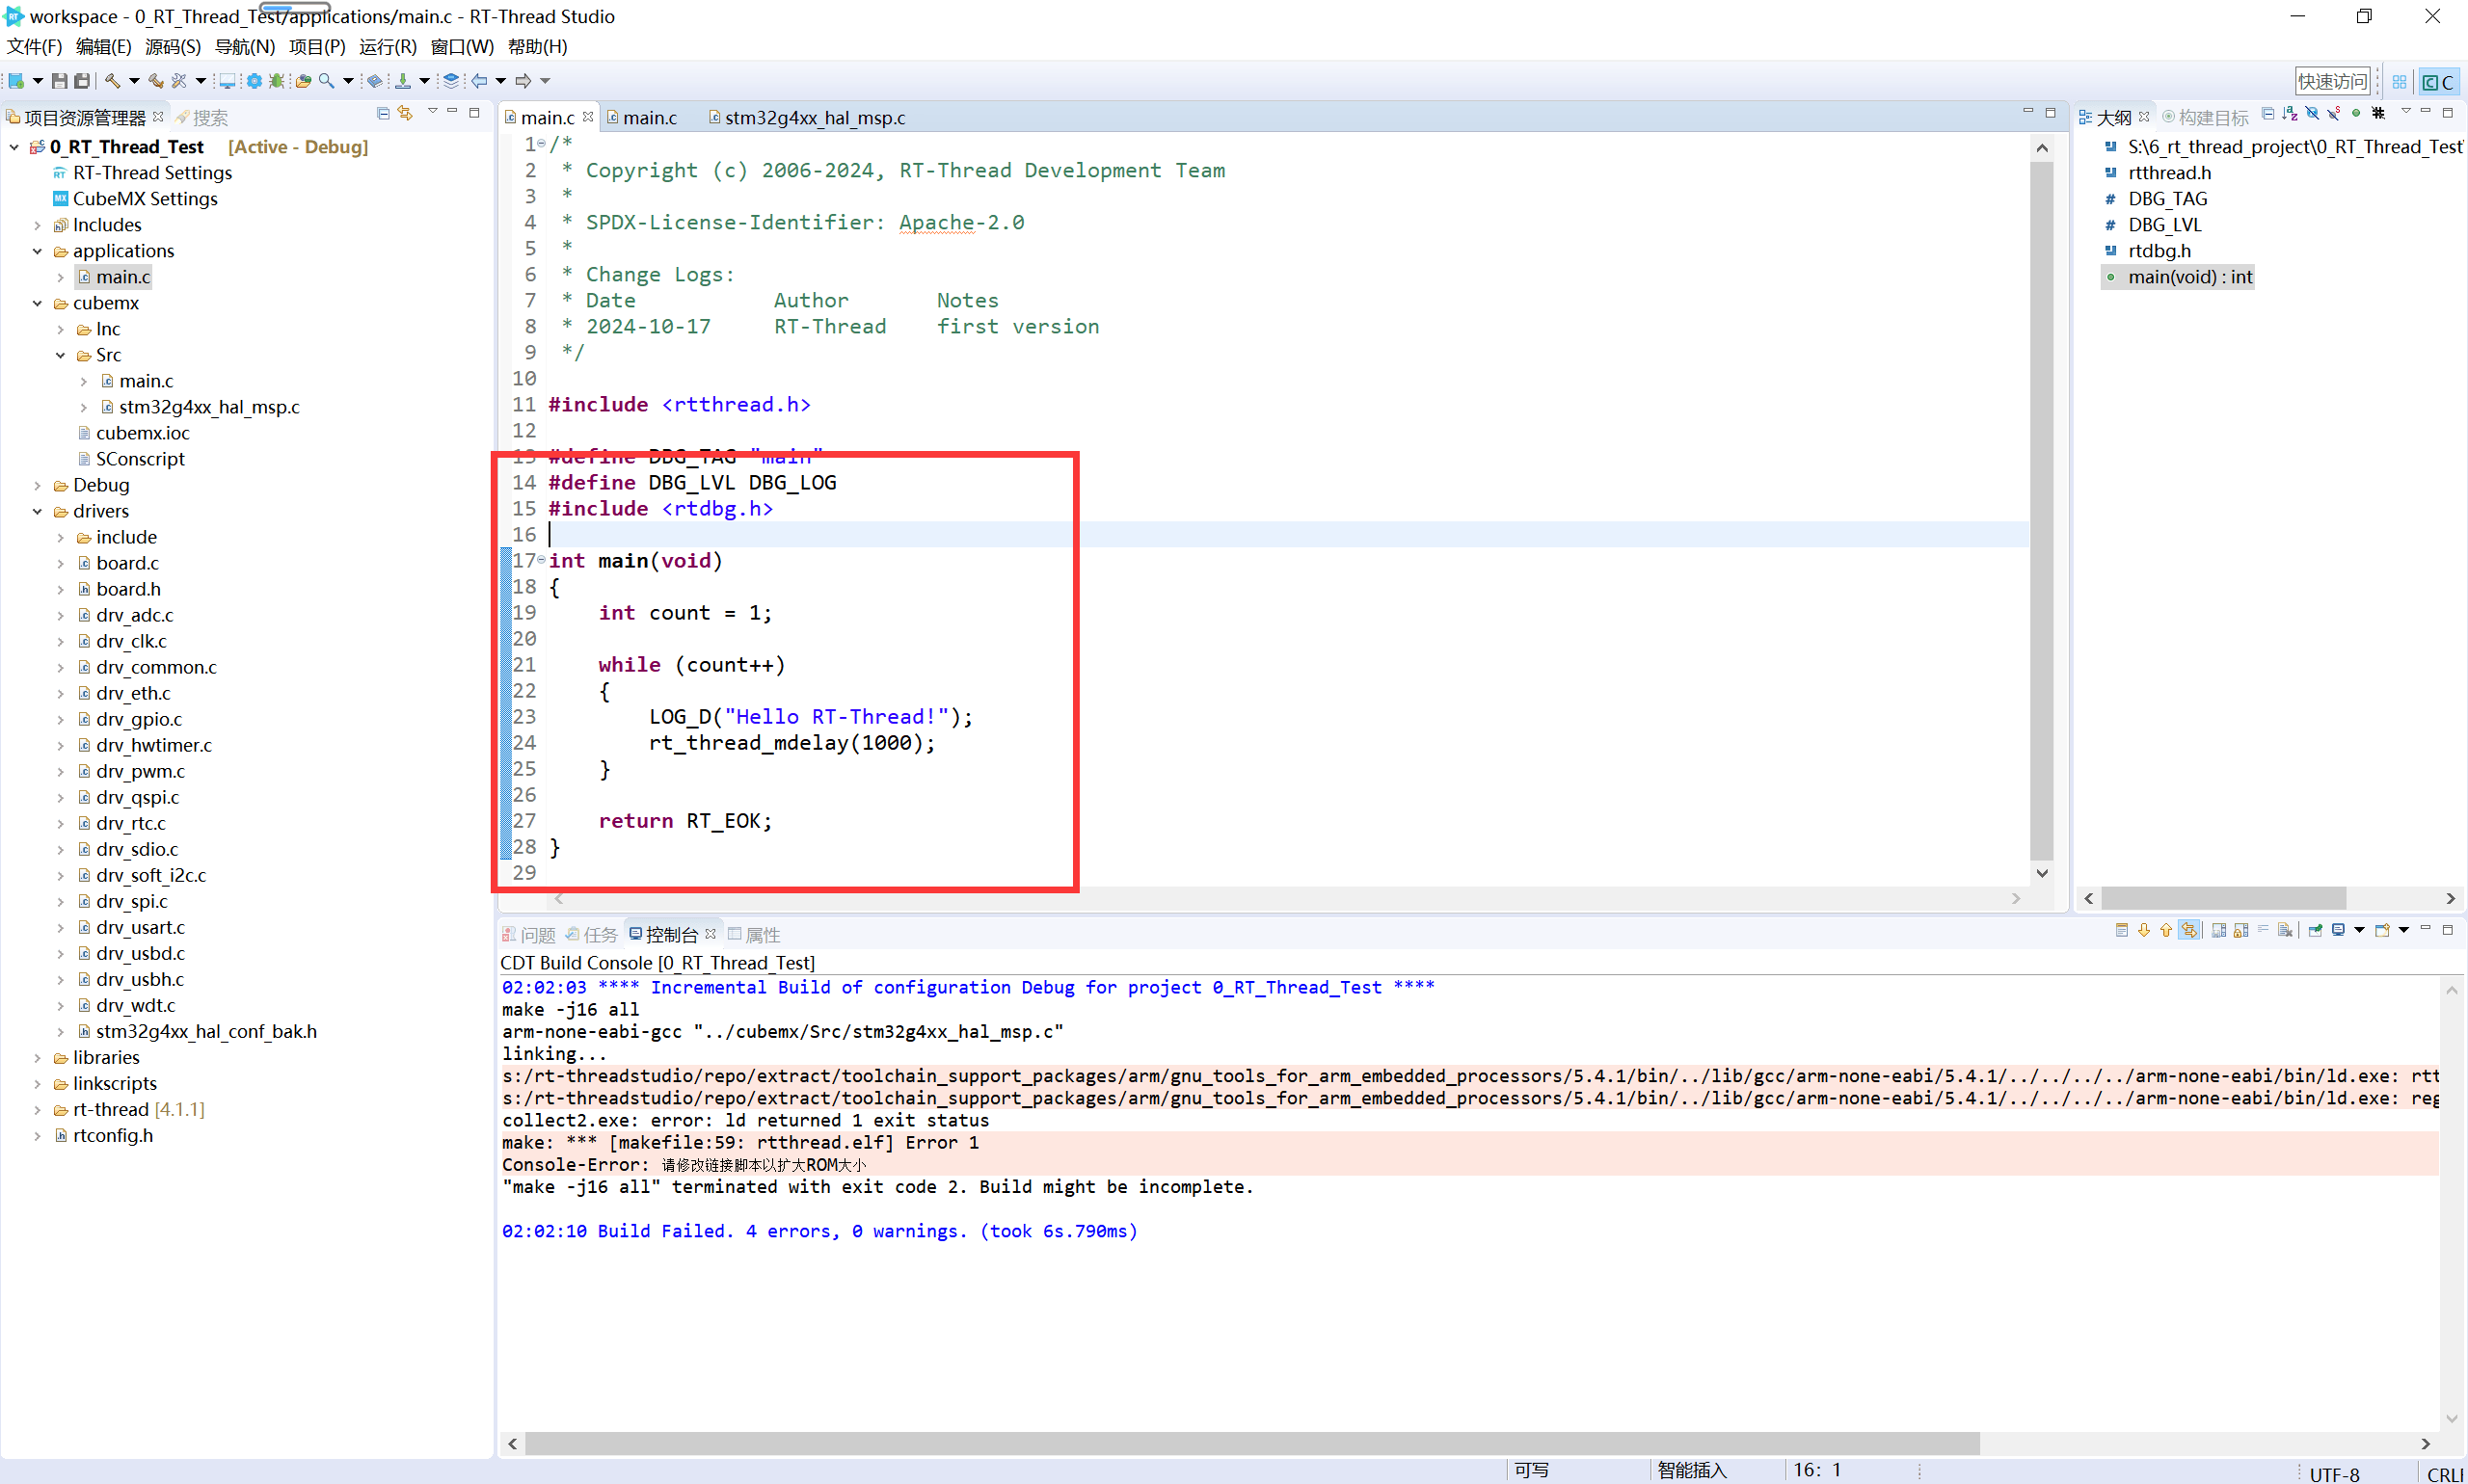Click the hammer Build icon in toolbar
Screen dimensions: 2468x1484
[x=112, y=81]
